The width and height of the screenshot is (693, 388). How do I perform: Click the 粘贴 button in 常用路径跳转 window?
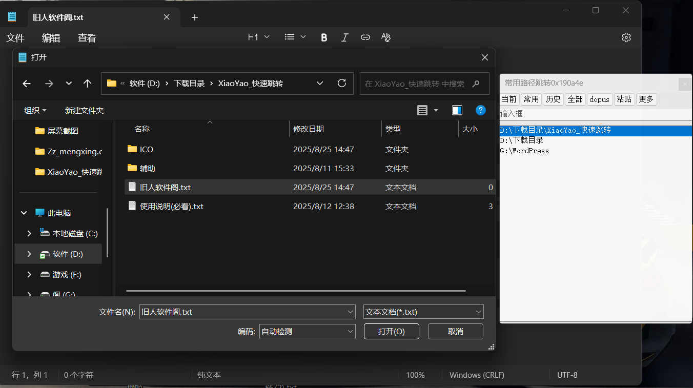pos(624,99)
